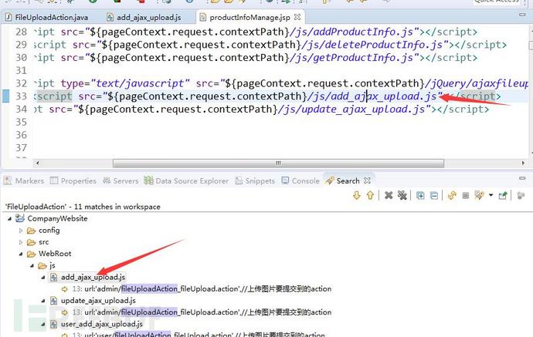Click the Servers tab icon
The height and width of the screenshot is (337, 533).
pos(107,180)
